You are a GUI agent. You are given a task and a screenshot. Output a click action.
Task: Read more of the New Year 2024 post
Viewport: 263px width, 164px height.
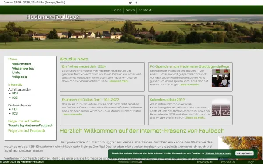coord(119,81)
